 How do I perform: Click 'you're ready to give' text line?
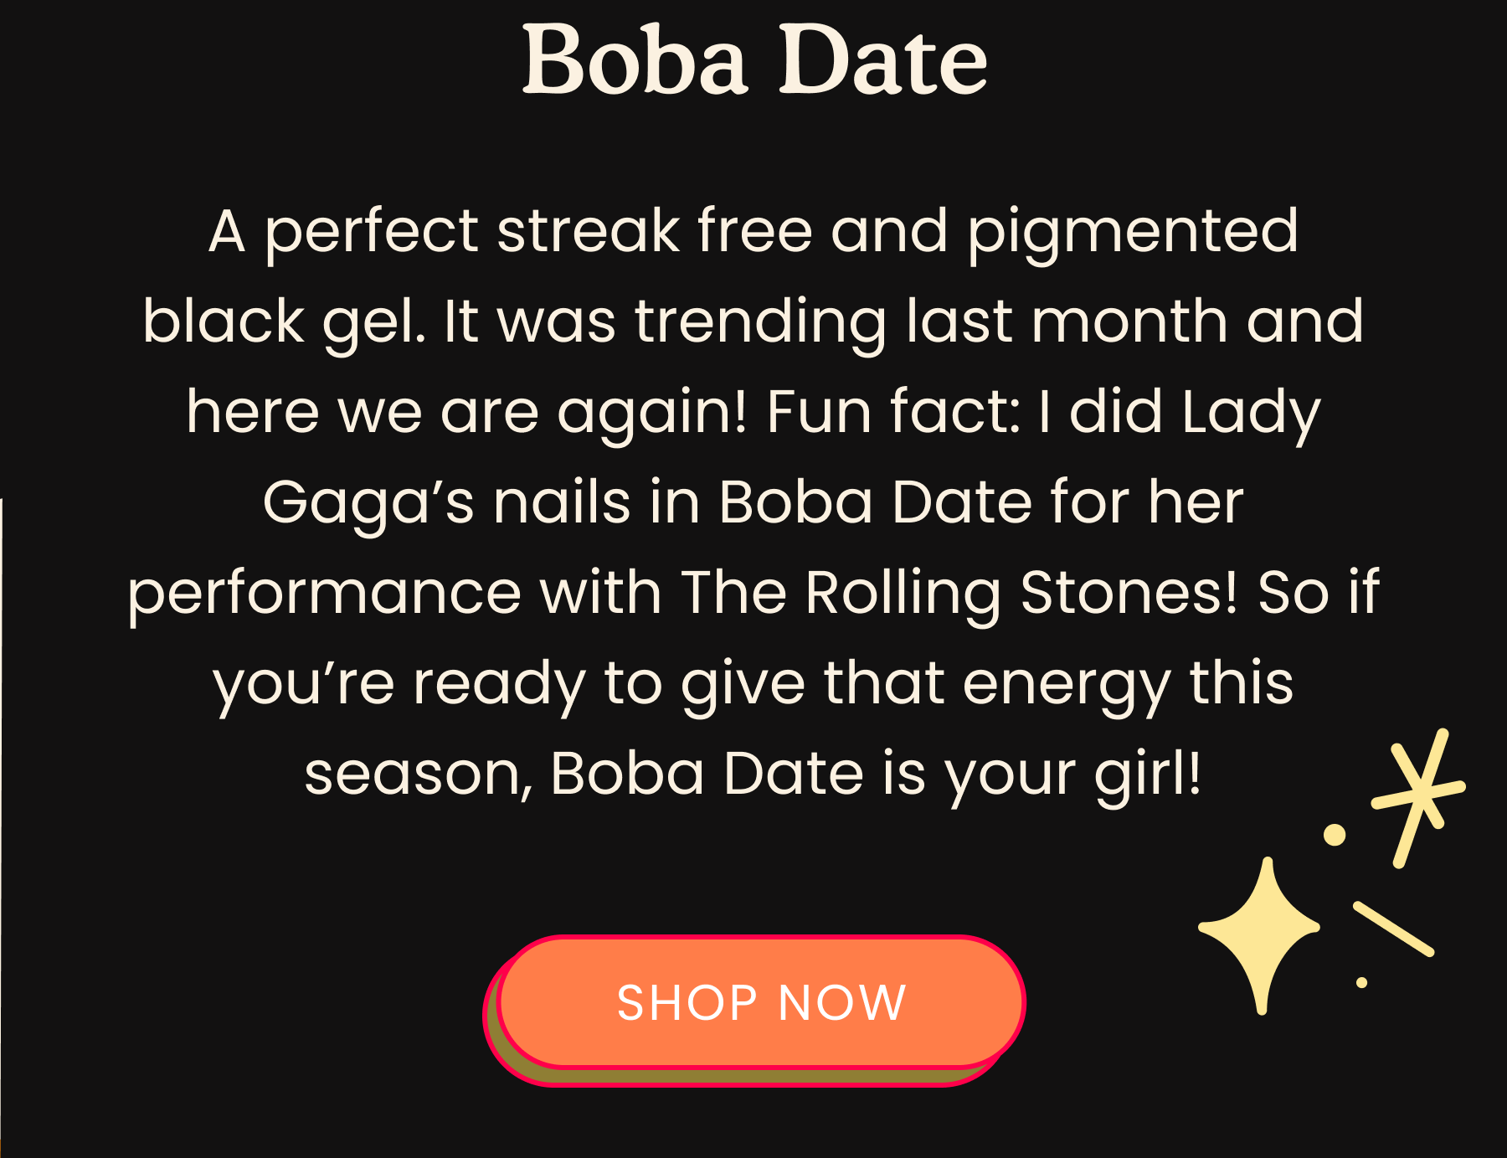pos(510,684)
